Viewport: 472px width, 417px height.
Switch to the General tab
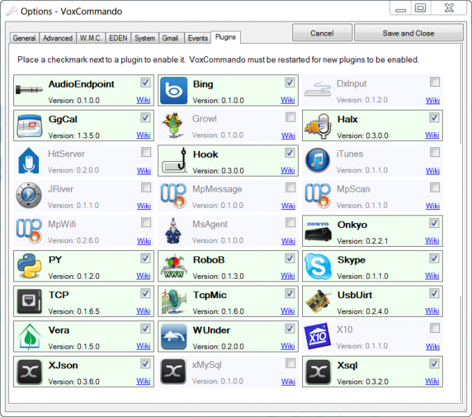(24, 38)
